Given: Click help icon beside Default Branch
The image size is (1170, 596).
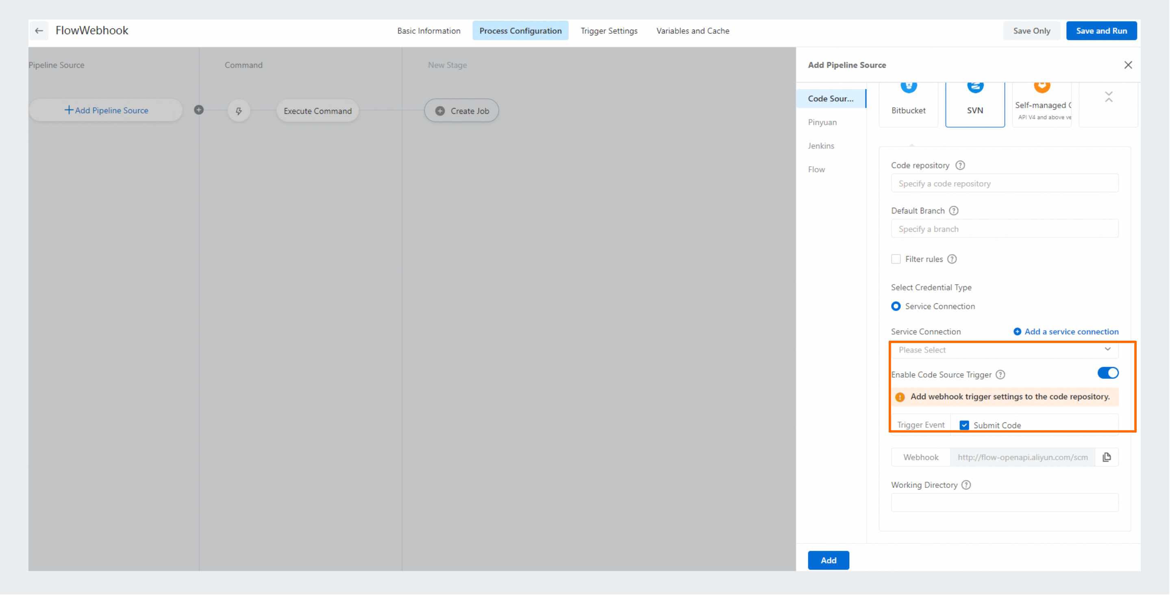Looking at the screenshot, I should coord(954,211).
